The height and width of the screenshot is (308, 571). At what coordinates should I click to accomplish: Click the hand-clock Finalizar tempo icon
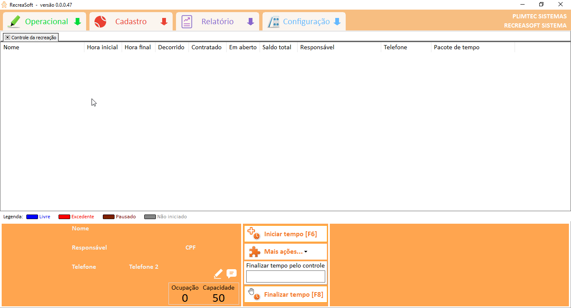[x=254, y=294]
